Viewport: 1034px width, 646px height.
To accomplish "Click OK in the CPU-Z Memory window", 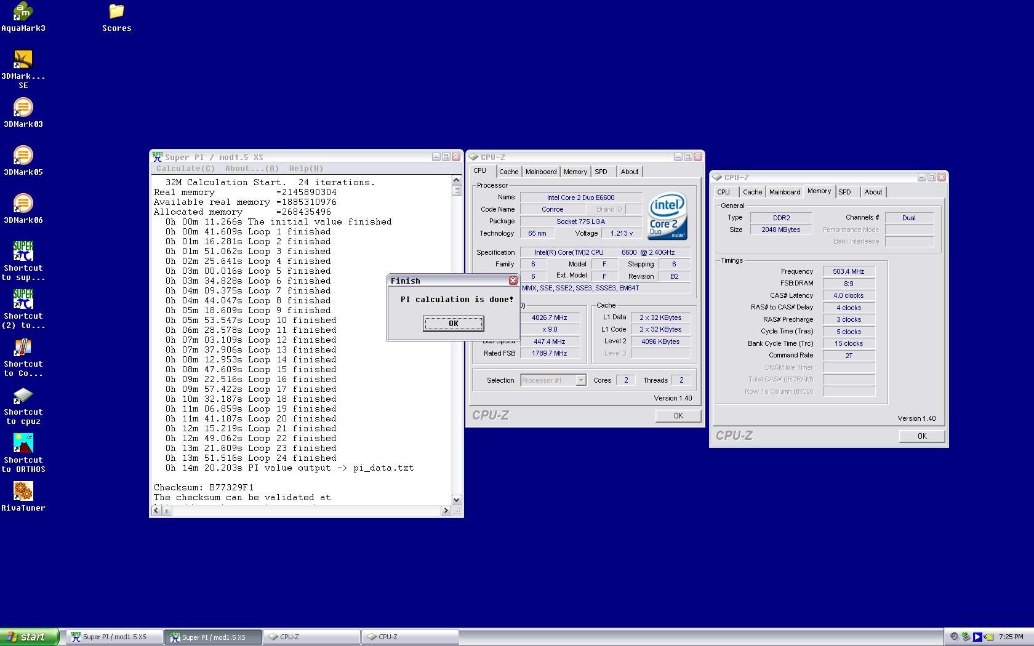I will 922,436.
